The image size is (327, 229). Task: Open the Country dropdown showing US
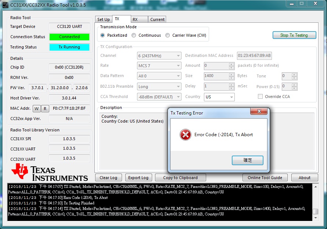pos(219,97)
